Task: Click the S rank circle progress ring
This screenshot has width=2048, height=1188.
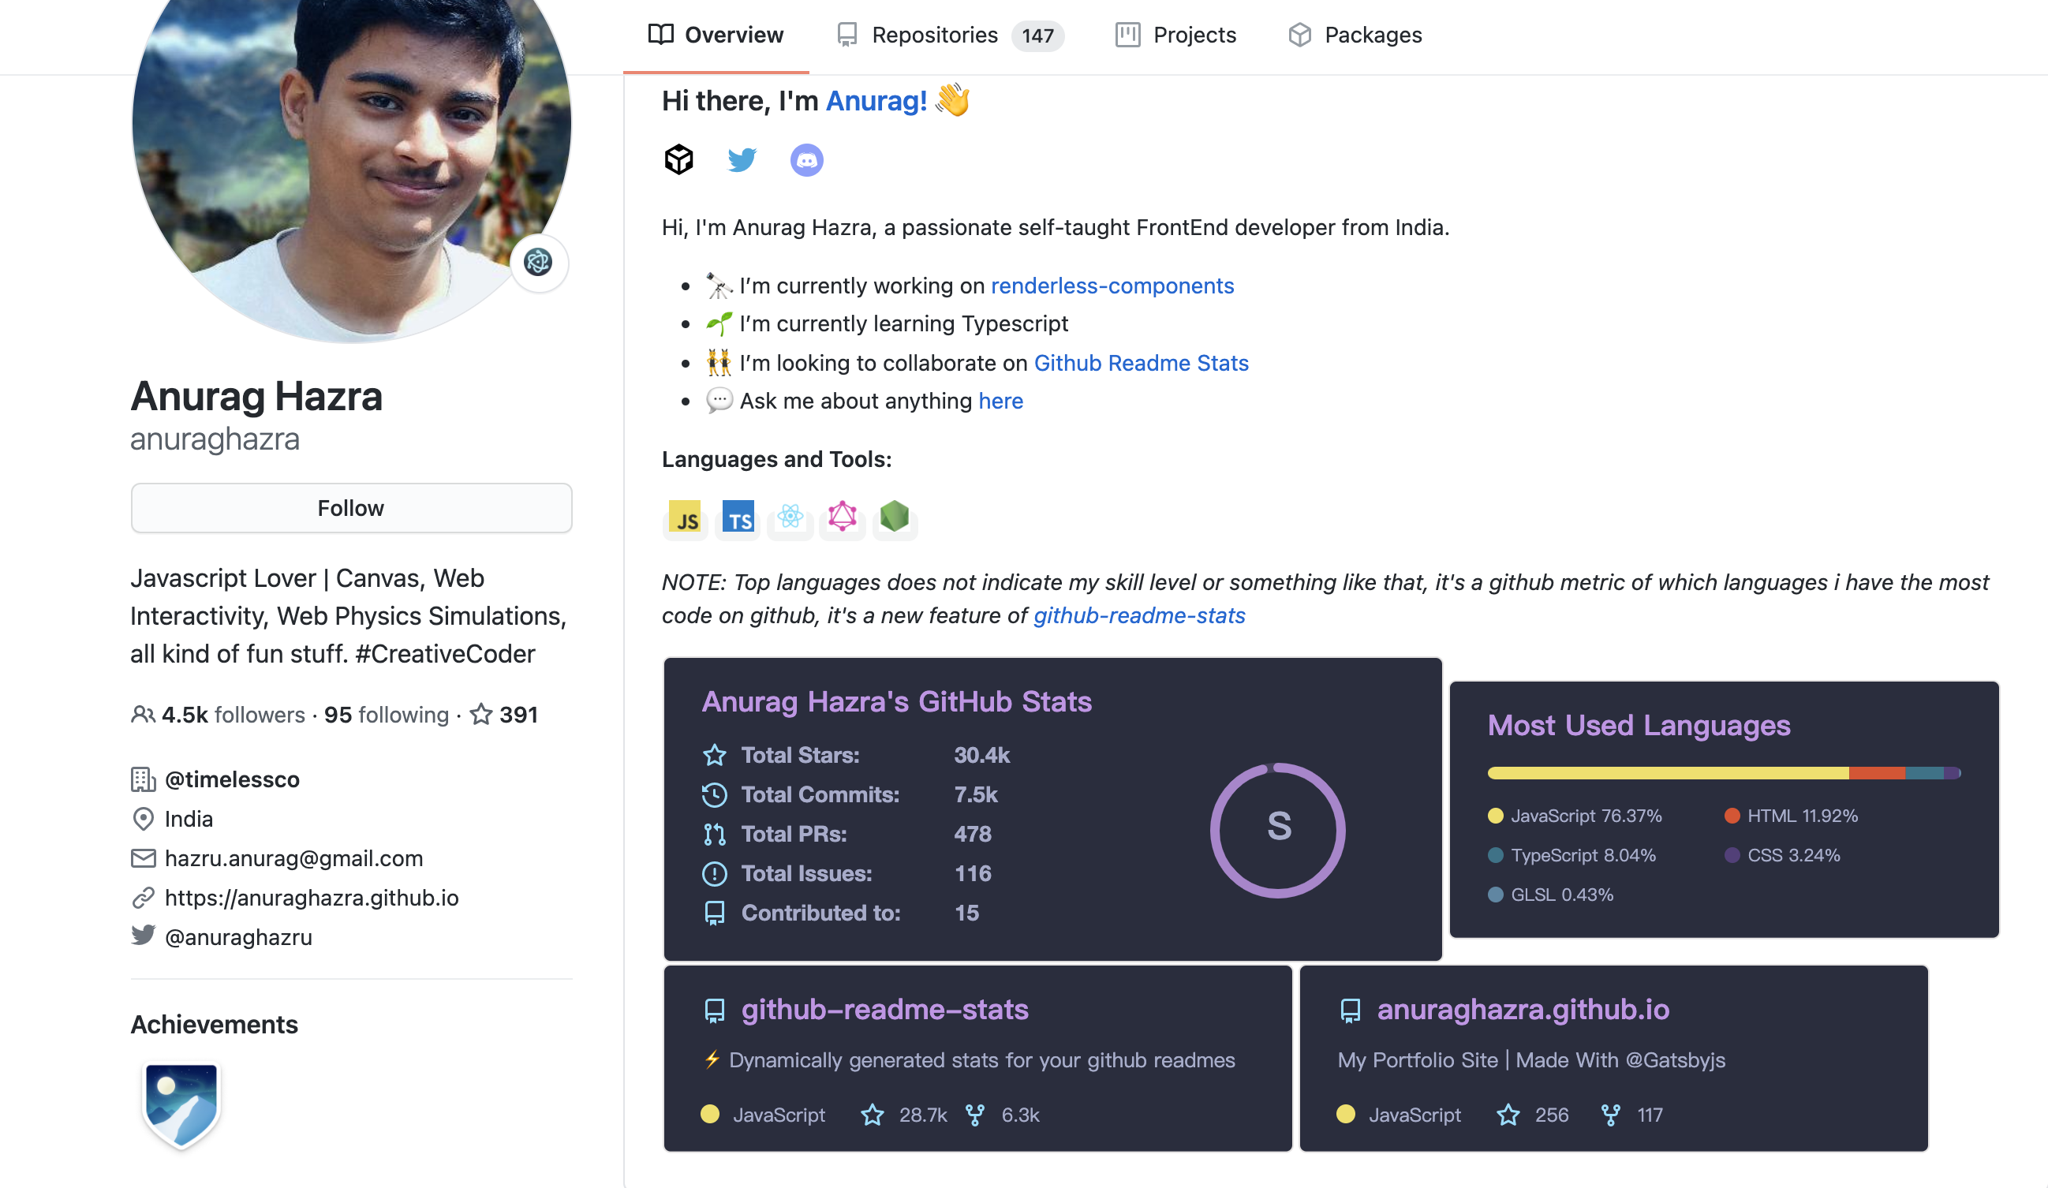Action: tap(1277, 831)
